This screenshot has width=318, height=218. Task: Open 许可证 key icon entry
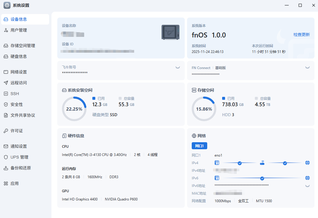pyautogui.click(x=6, y=131)
